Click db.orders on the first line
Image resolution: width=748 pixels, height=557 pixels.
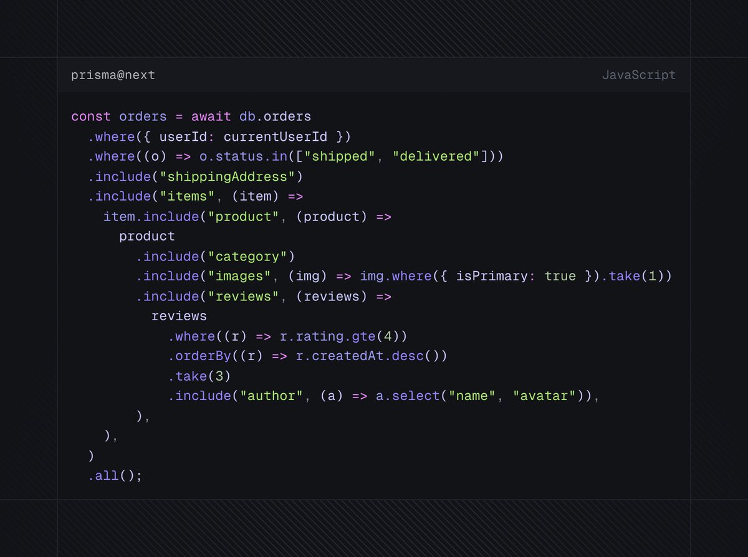275,117
